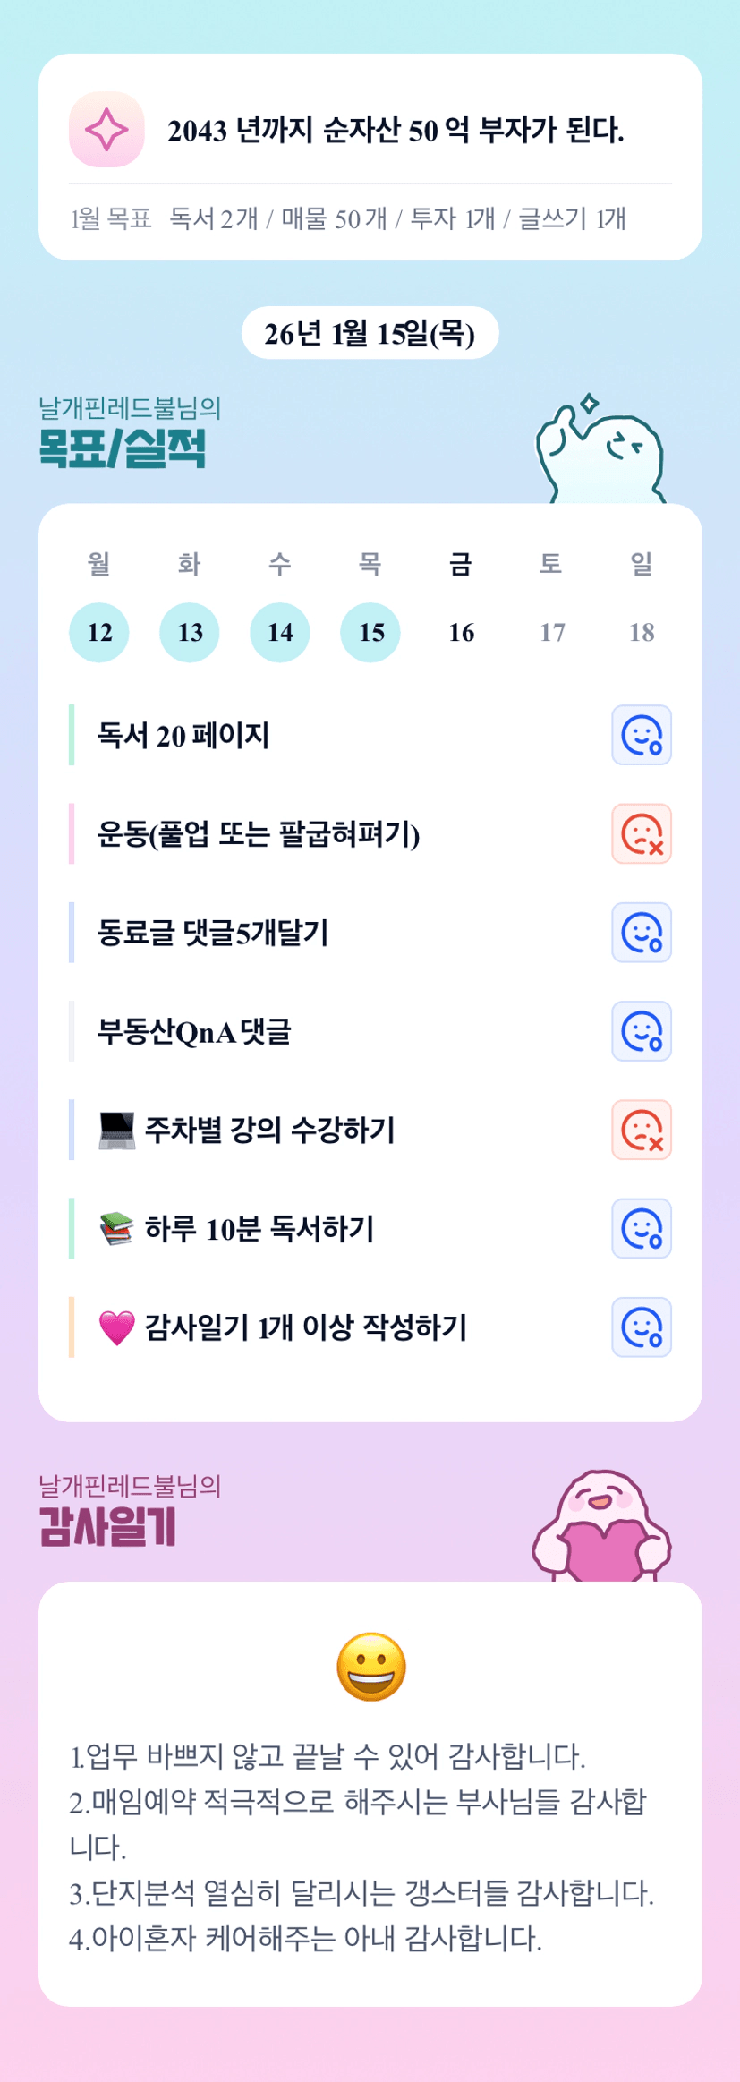The width and height of the screenshot is (740, 2082).
Task: Toggle failed status for 주차별 강의 수강하기
Action: point(642,1131)
